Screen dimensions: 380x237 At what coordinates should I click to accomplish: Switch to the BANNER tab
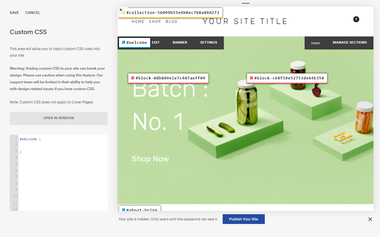[x=180, y=42]
